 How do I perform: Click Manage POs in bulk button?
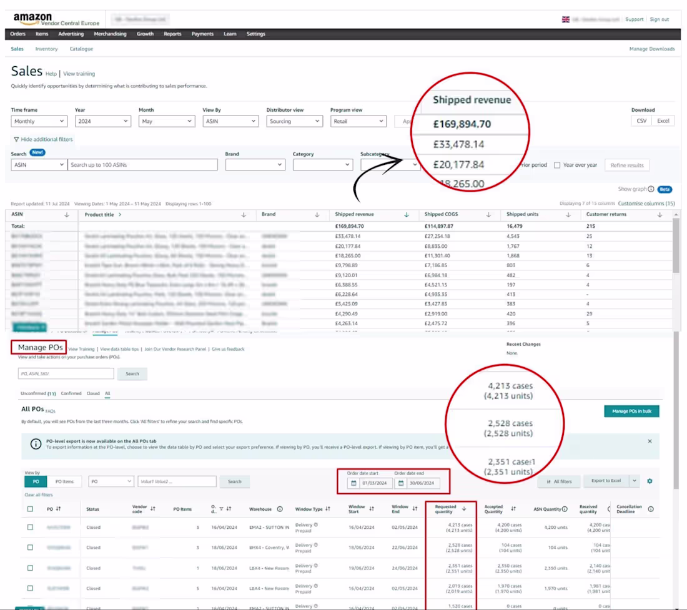point(631,411)
